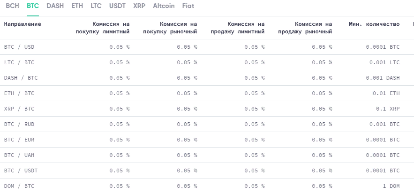Open the XRP tab
This screenshot has height=193, width=414.
coord(139,6)
